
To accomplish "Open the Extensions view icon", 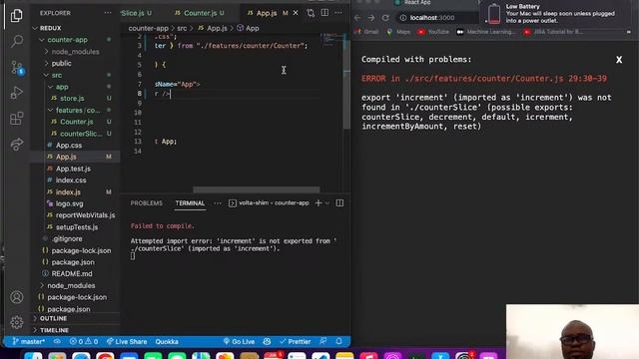I will tap(16, 119).
